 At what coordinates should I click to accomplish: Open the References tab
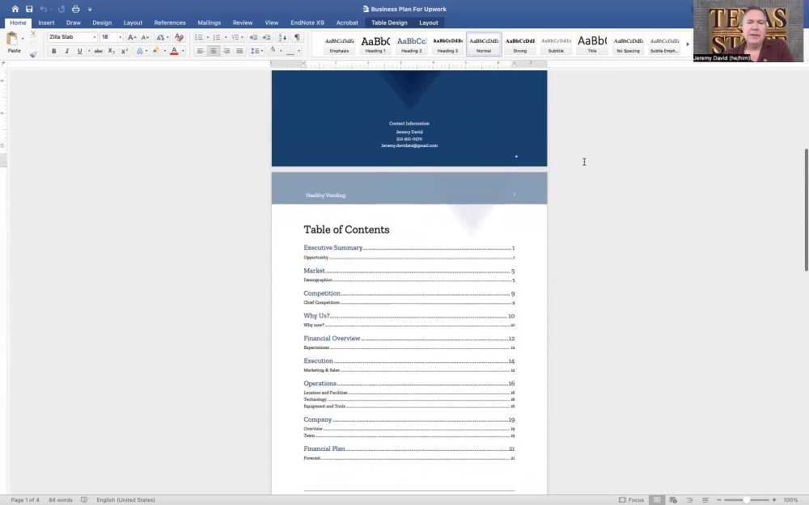coord(170,23)
